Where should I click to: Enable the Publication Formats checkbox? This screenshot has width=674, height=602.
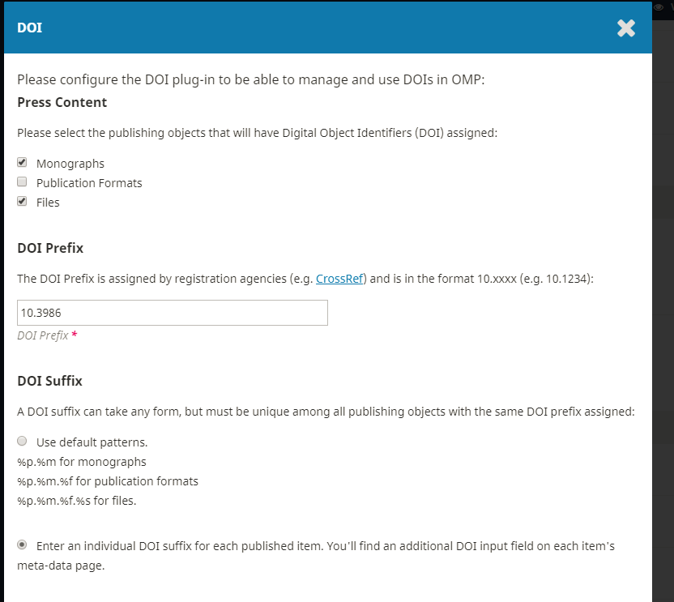pyautogui.click(x=22, y=181)
